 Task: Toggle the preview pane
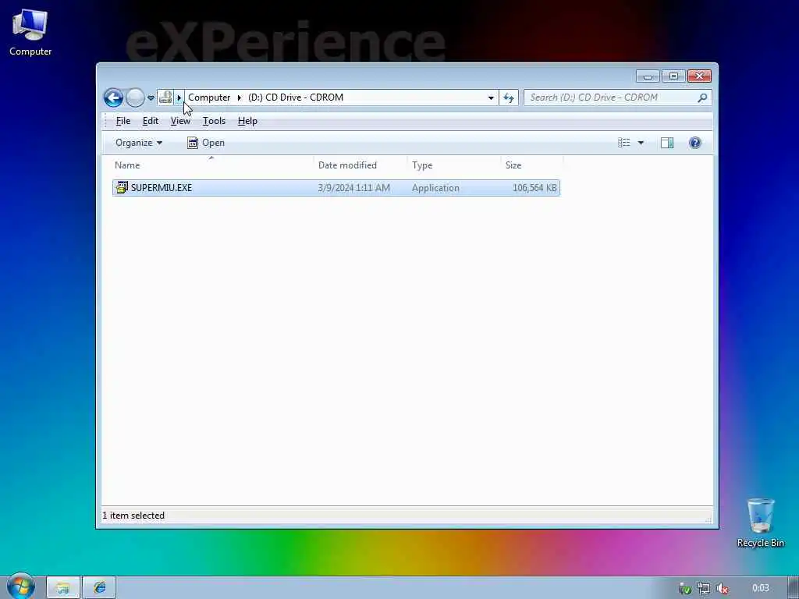pyautogui.click(x=667, y=143)
